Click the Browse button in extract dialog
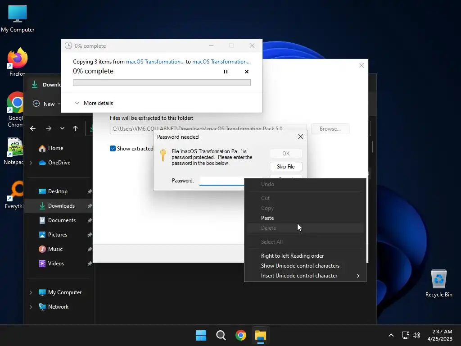This screenshot has height=346, width=461. pos(330,129)
